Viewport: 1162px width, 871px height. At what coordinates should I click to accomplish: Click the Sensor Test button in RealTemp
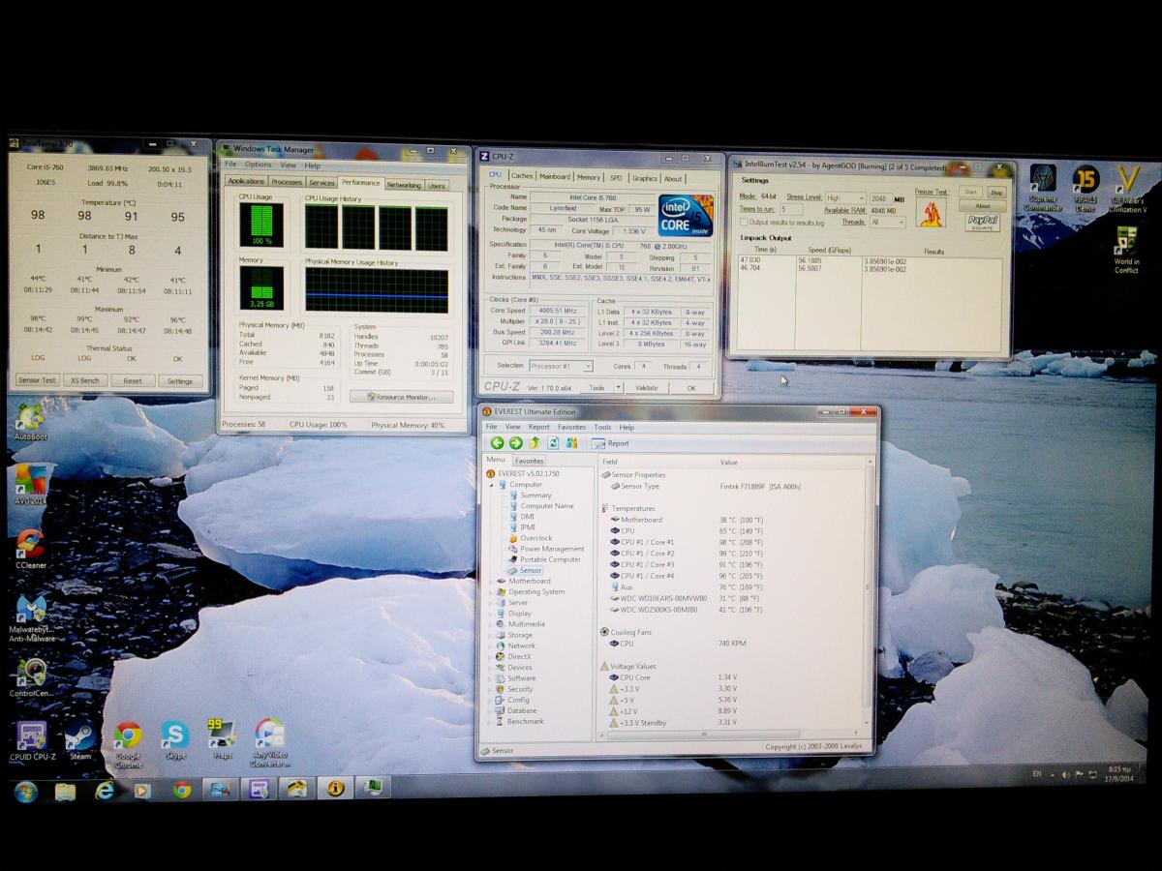point(37,380)
